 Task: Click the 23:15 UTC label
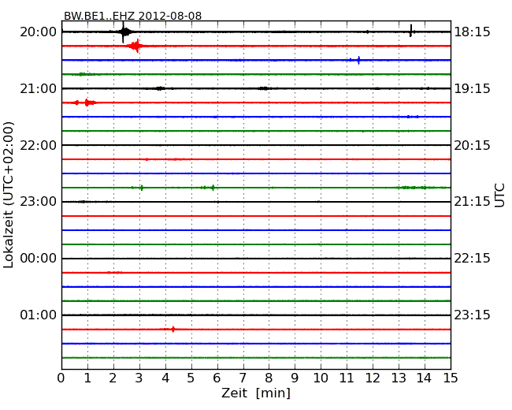[472, 315]
